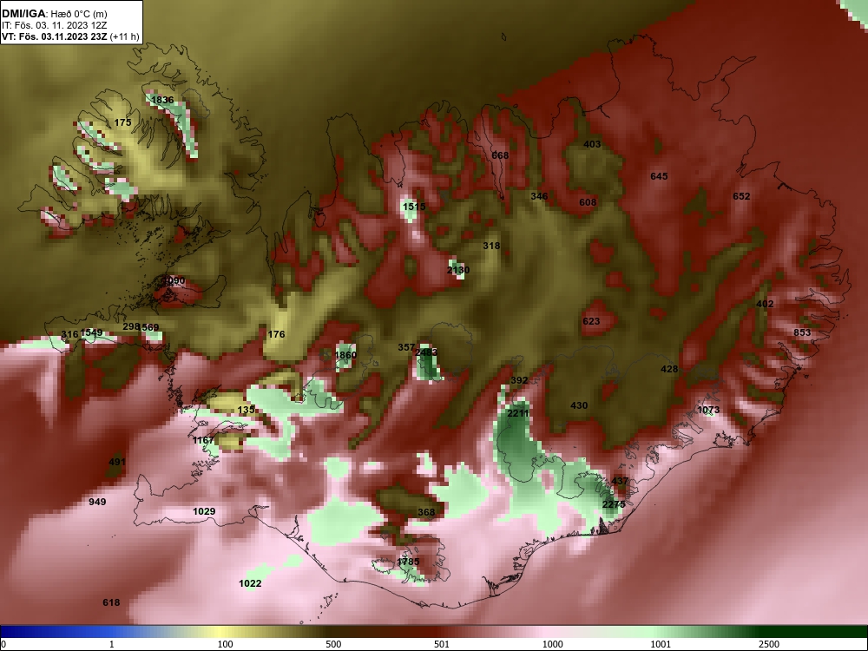Click the 2483 map value

click(x=426, y=352)
